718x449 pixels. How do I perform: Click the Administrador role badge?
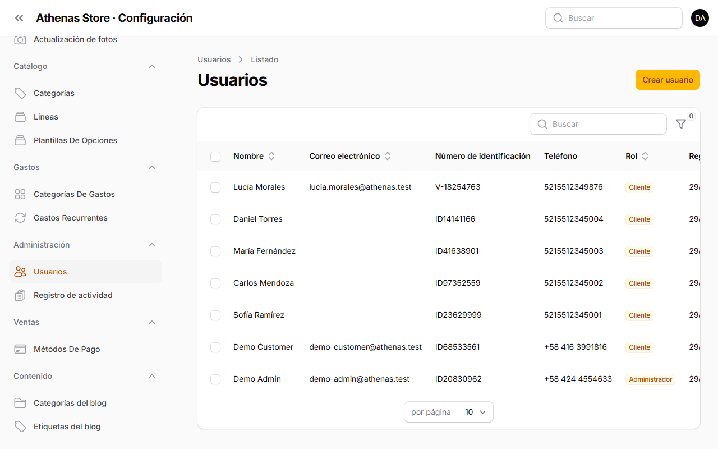(x=650, y=379)
